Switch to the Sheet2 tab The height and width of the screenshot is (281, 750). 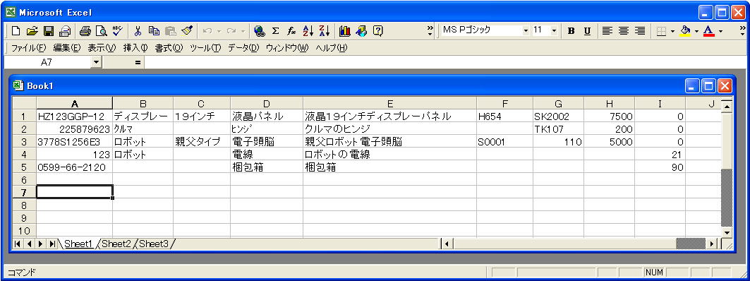pyautogui.click(x=116, y=244)
